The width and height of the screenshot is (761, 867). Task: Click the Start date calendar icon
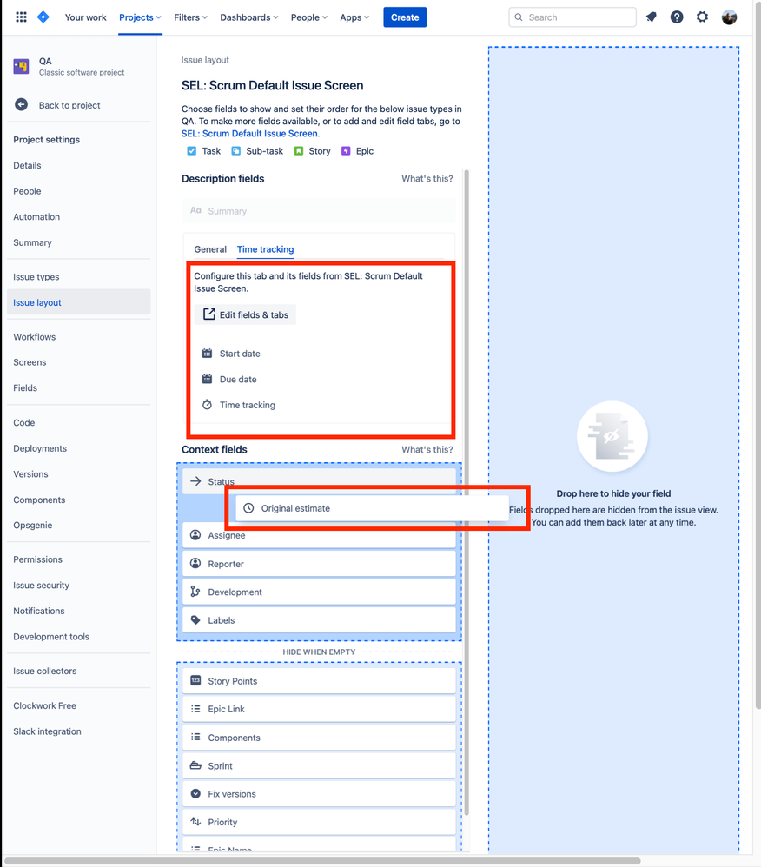pos(207,354)
